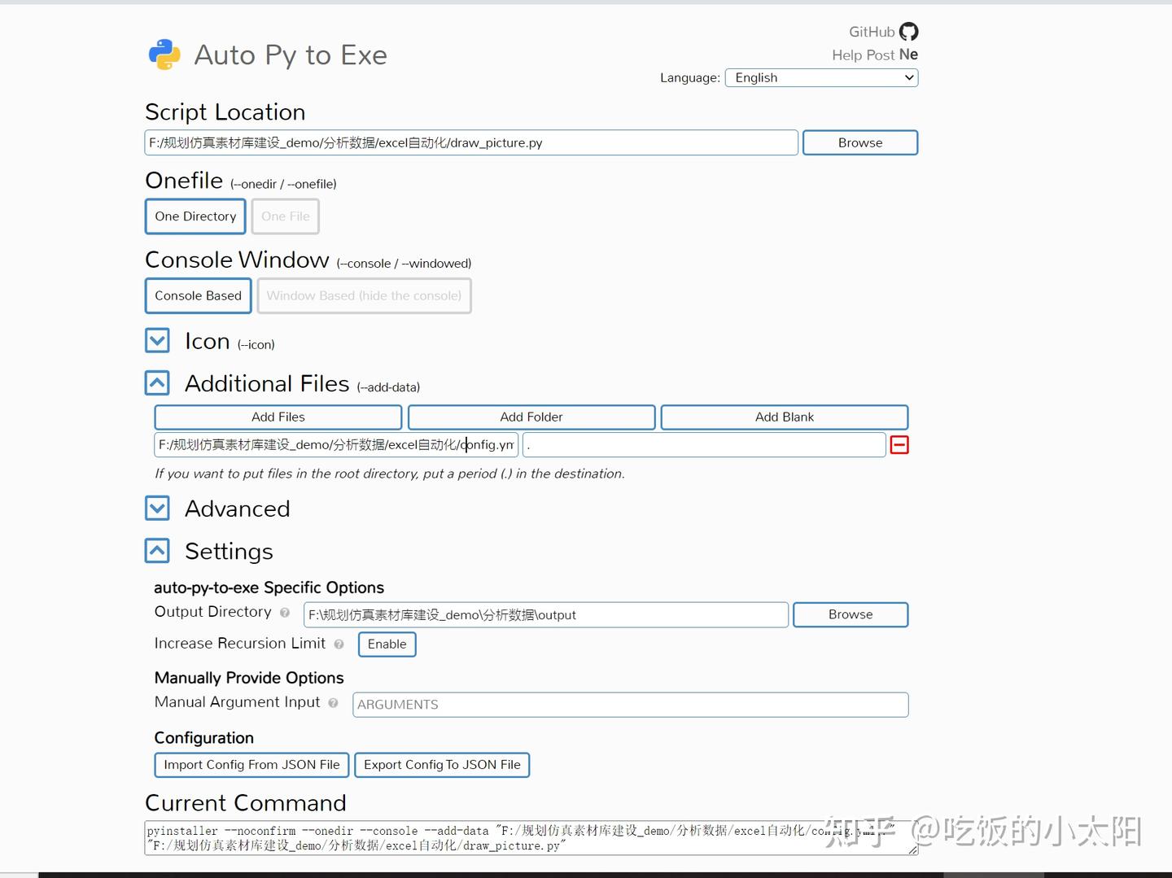Click the Python logo in the header
The image size is (1172, 878).
pos(164,54)
